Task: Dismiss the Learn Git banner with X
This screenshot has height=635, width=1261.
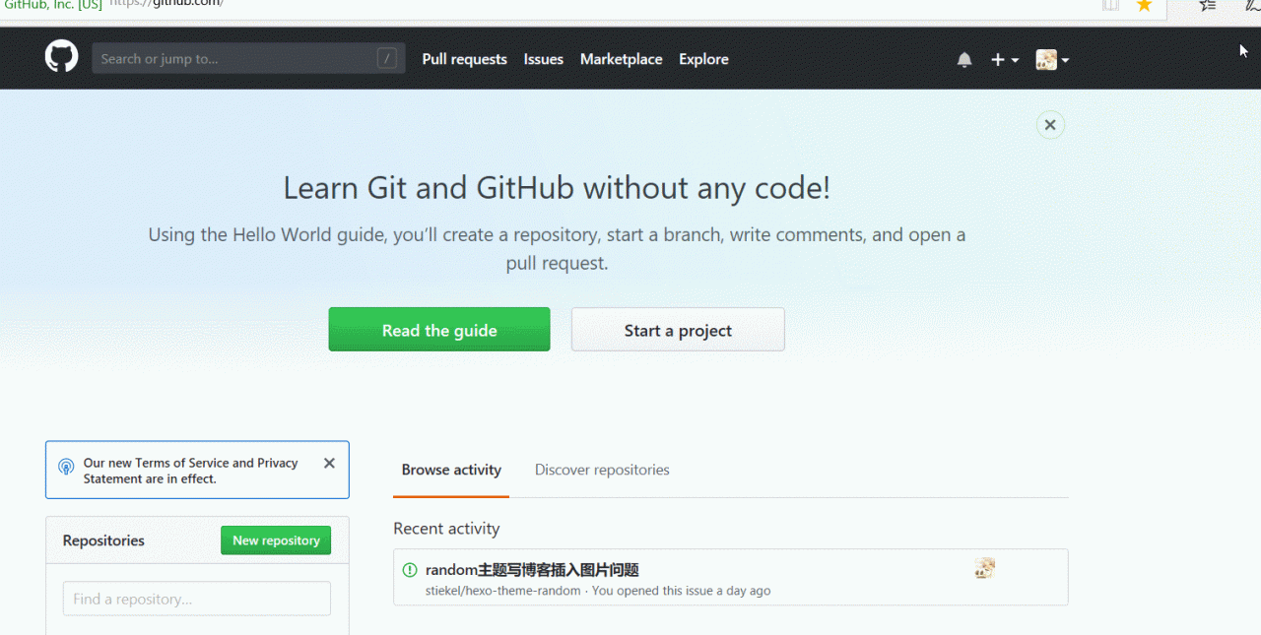Action: pos(1050,125)
